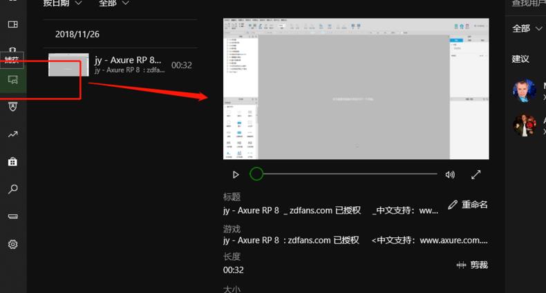The width and height of the screenshot is (546, 293).
Task: Open the 按日期 sort dropdown
Action: point(62,3)
